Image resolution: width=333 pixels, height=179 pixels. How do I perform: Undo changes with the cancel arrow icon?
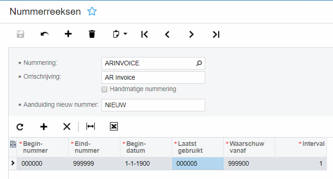click(45, 34)
